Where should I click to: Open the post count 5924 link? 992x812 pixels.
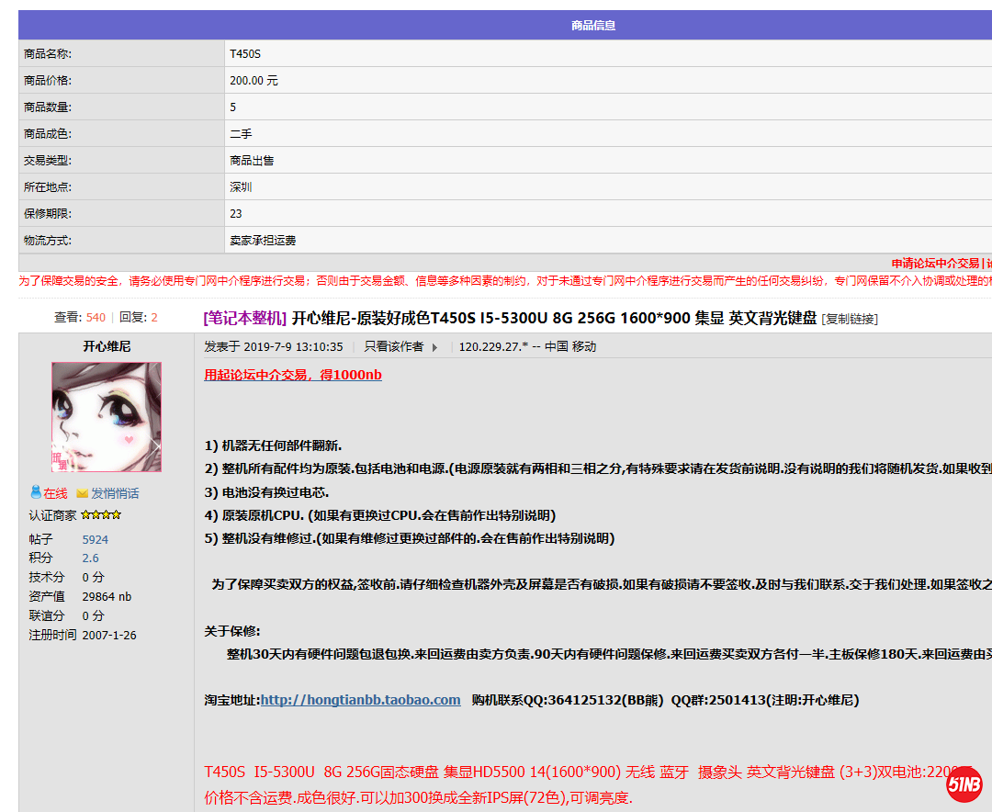pyautogui.click(x=95, y=539)
